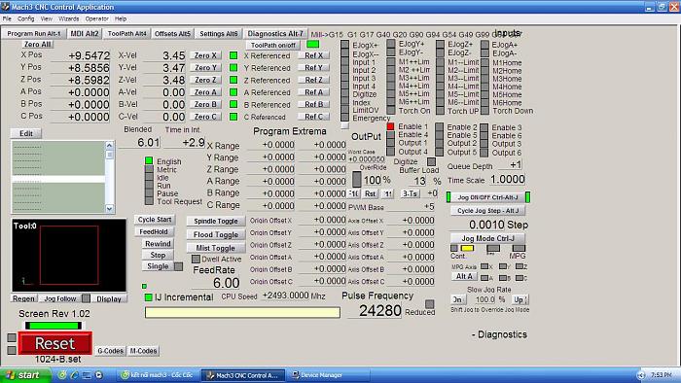Click the Zero A button
Screen dimensions: 681x383
tap(205, 92)
